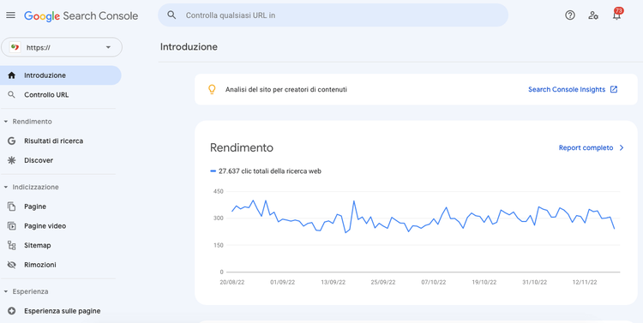Click the asterisk icon beside Discover
The width and height of the screenshot is (643, 323).
(12, 160)
